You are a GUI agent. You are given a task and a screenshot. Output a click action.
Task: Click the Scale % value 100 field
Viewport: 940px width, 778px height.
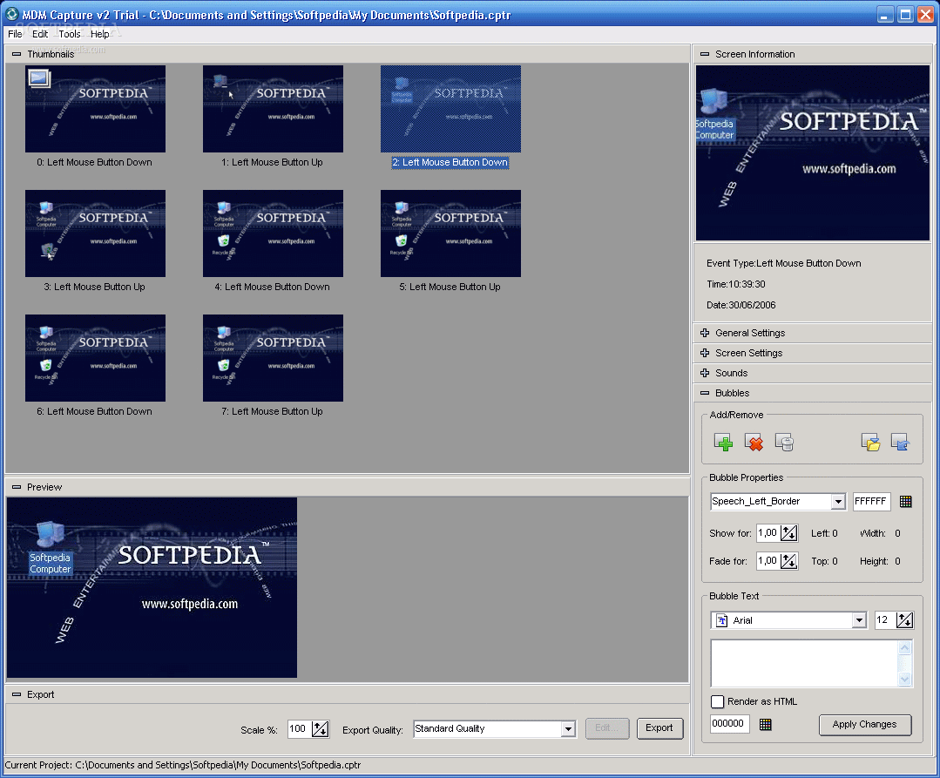pyautogui.click(x=300, y=729)
